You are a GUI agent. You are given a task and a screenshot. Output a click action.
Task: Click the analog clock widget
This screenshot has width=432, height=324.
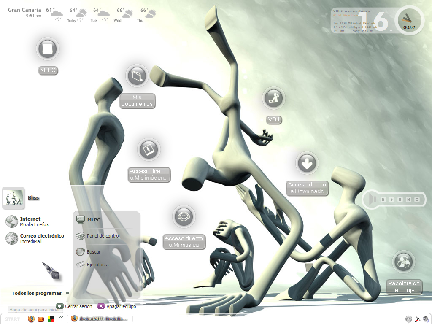click(x=409, y=20)
